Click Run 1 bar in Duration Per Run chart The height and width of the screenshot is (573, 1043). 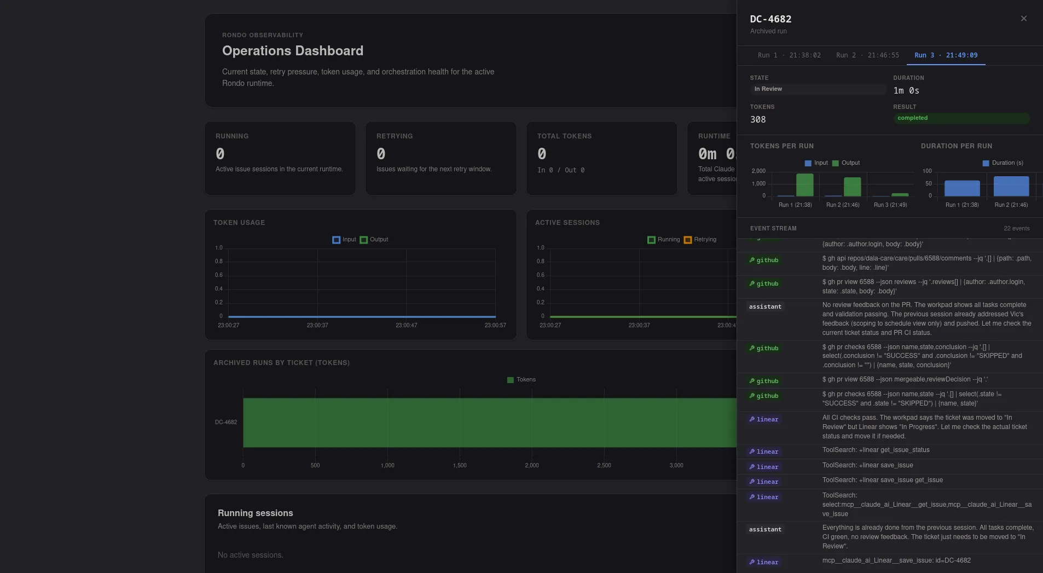pyautogui.click(x=962, y=188)
